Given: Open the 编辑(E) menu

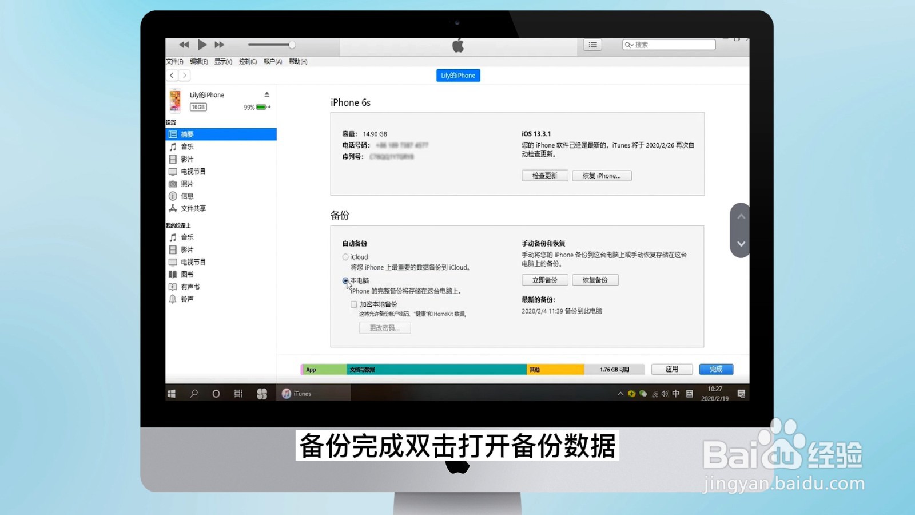Looking at the screenshot, I should 199,61.
